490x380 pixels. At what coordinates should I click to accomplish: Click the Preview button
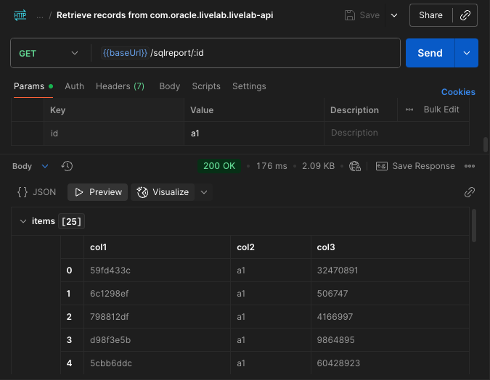click(x=98, y=192)
